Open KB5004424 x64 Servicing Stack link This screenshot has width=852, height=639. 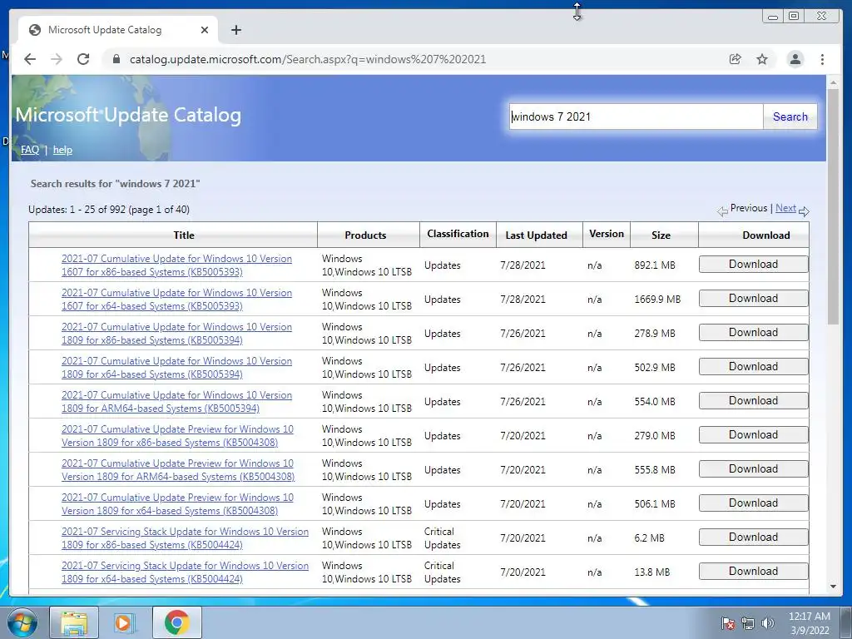point(185,572)
